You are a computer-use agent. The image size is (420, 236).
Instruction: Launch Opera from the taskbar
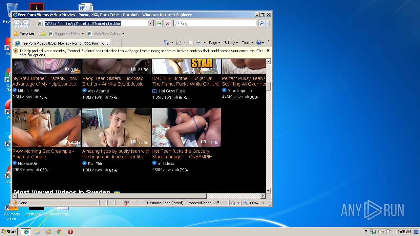click(70, 231)
